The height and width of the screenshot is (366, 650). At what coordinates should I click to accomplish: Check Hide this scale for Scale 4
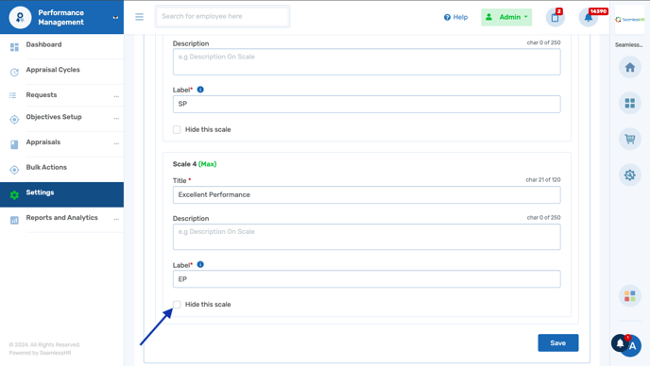pyautogui.click(x=177, y=305)
